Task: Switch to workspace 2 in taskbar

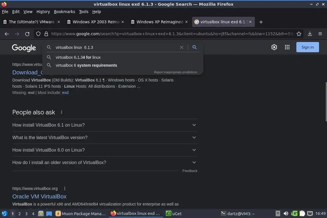Action: pos(19,214)
